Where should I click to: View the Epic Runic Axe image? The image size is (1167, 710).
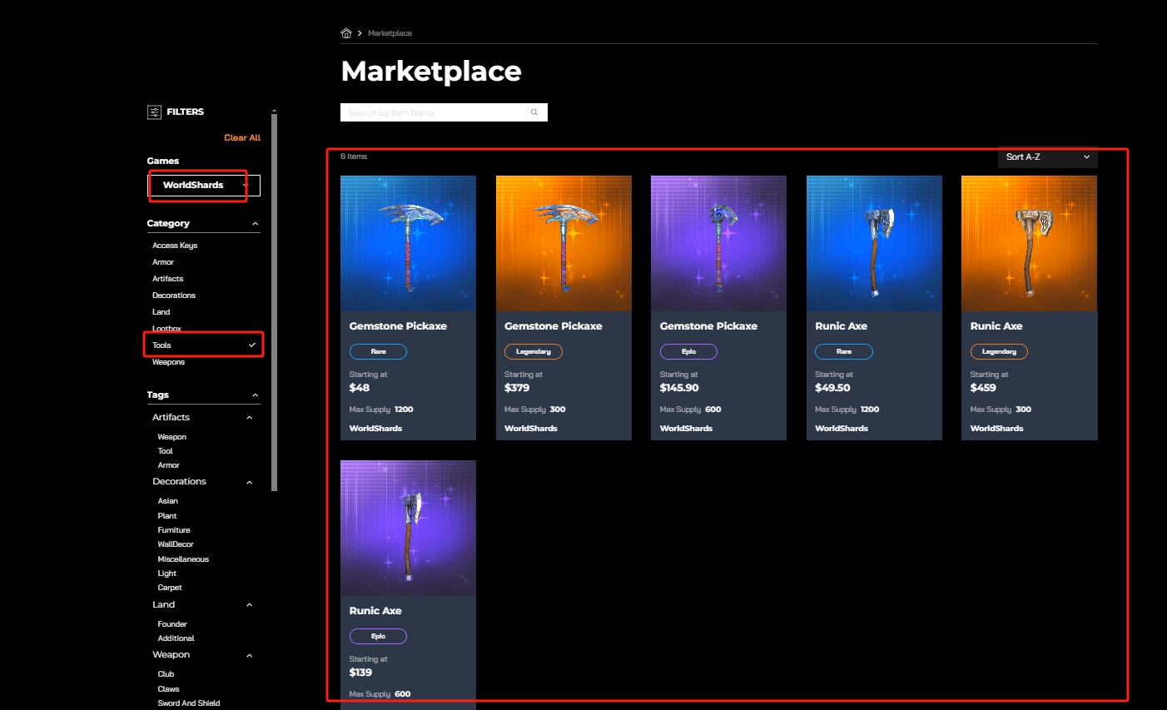[408, 528]
